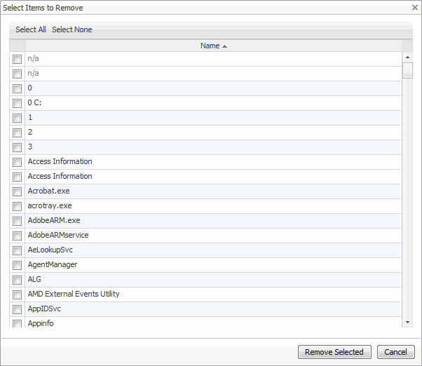Image resolution: width=422 pixels, height=366 pixels.
Task: Click the Select None link
Action: pos(72,29)
